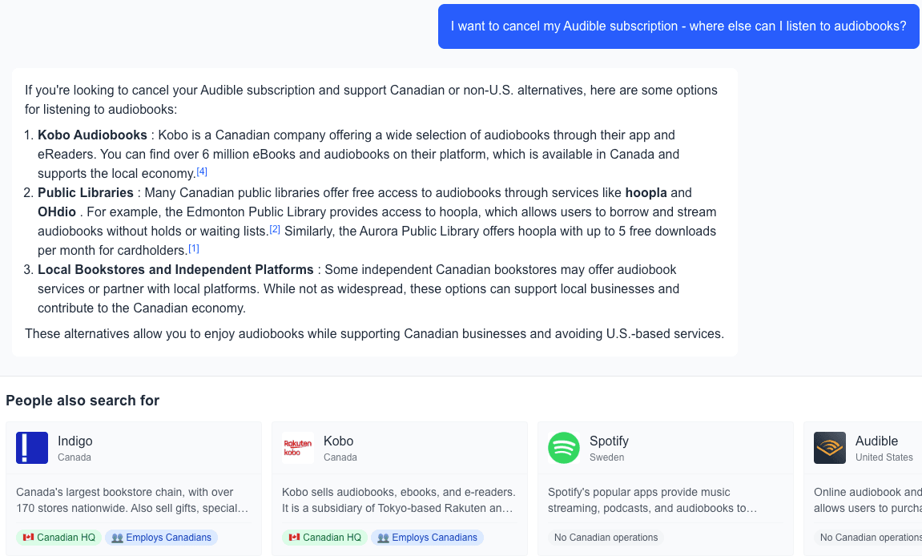Image resolution: width=922 pixels, height=560 pixels.
Task: Expand Kobo's truncated description text
Action: click(x=399, y=501)
